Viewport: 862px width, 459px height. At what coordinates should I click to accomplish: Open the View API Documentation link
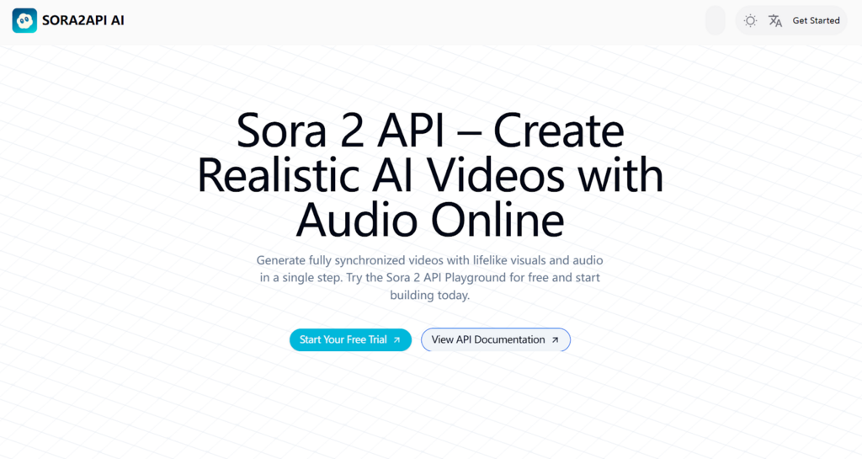(x=495, y=339)
